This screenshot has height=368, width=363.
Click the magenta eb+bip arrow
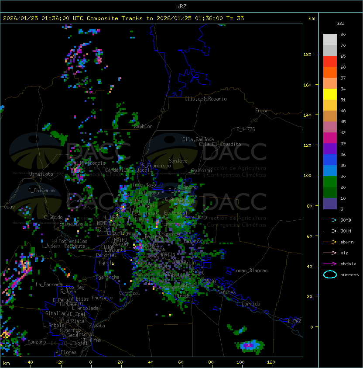point(330,264)
